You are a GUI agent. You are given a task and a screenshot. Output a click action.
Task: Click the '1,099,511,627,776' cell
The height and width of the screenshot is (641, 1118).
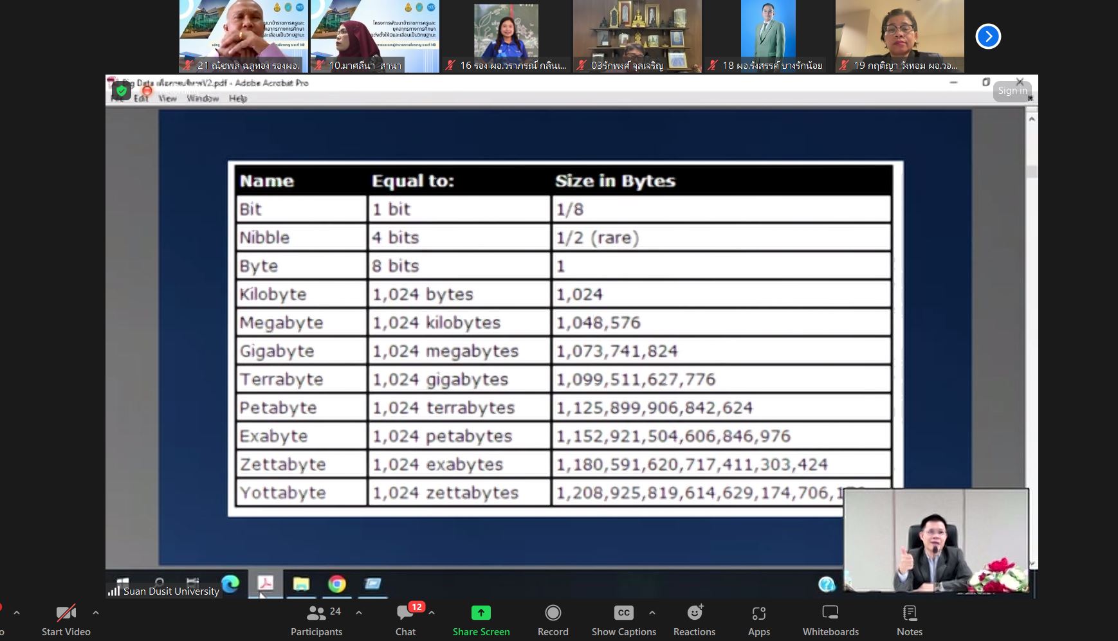pyautogui.click(x=722, y=379)
